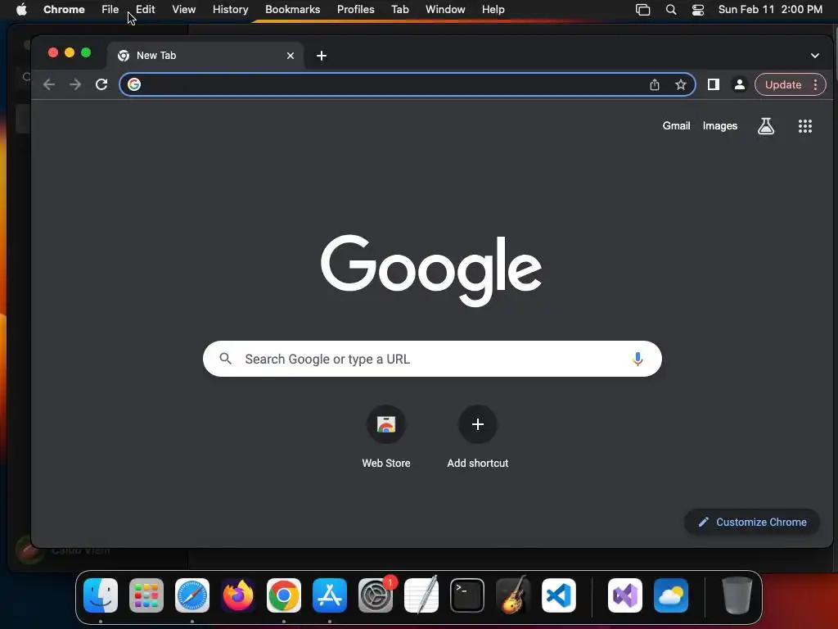Reload the current page
This screenshot has width=838, height=629.
pos(101,84)
